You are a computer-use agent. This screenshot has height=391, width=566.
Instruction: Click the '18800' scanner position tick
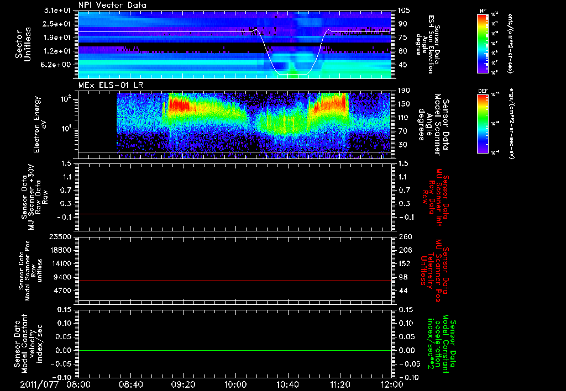[60, 250]
